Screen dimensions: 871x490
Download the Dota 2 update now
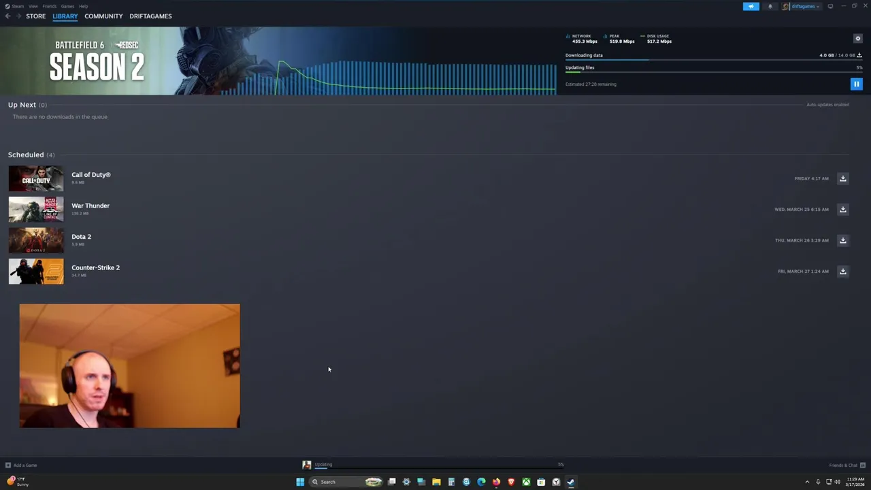click(x=842, y=240)
